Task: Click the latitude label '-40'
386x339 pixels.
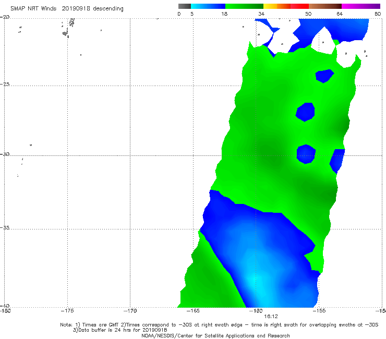Action: [x=5, y=306]
